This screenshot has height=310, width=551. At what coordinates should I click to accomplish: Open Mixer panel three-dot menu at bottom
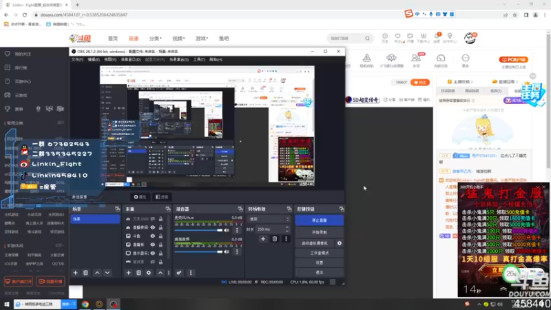[x=191, y=273]
